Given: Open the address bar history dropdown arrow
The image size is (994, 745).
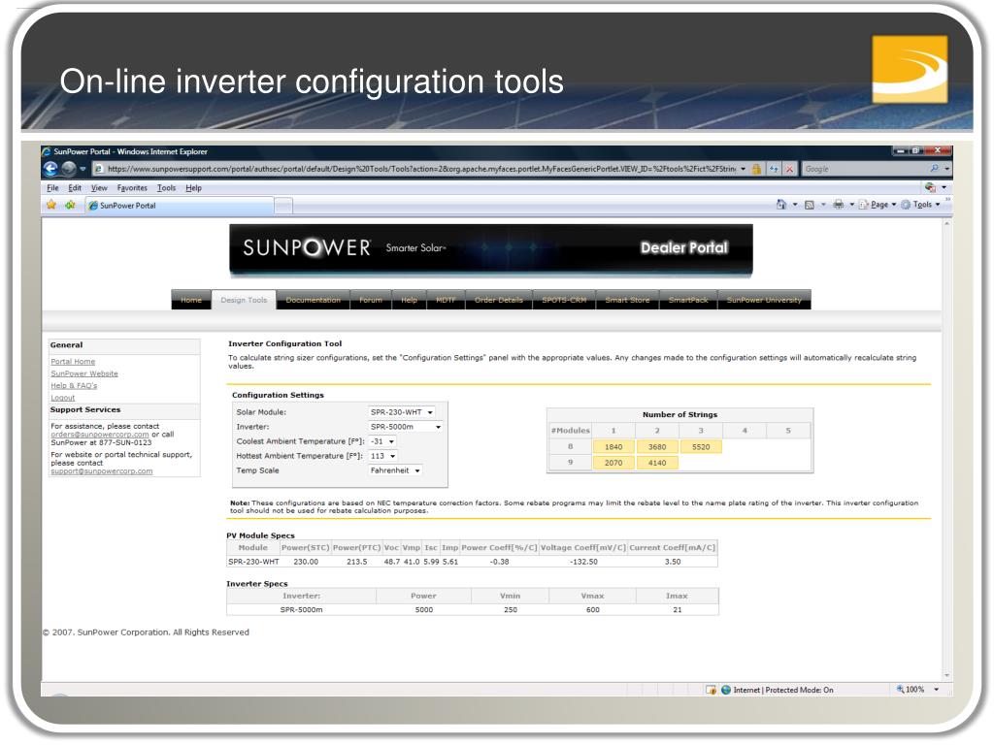Looking at the screenshot, I should click(743, 169).
